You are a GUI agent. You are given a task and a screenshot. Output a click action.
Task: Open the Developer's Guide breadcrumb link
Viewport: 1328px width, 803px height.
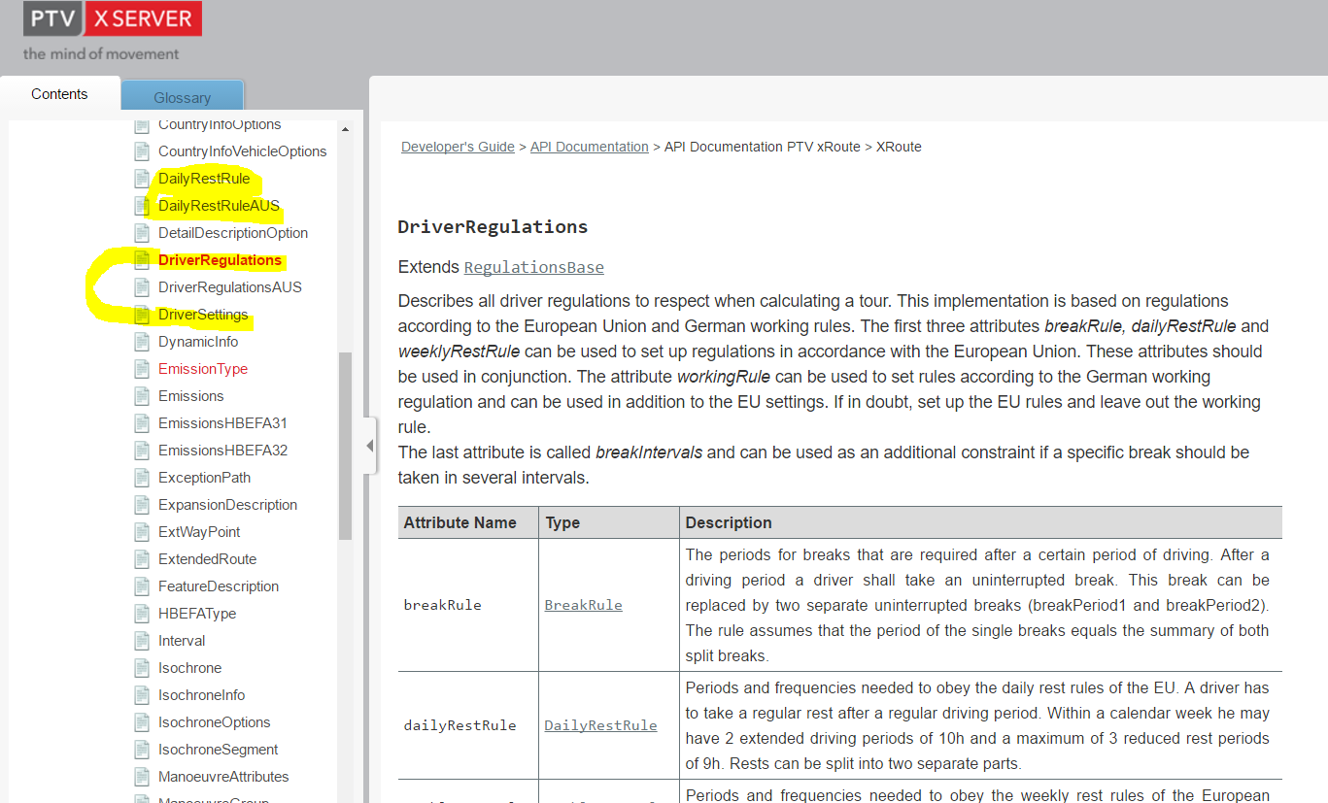pyautogui.click(x=458, y=147)
